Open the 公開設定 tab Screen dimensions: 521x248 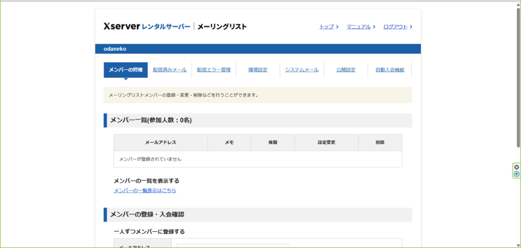(x=345, y=70)
